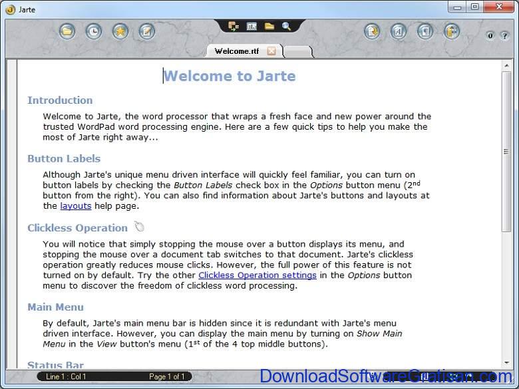
Task: Open the View button in top middle group
Action: tap(234, 26)
